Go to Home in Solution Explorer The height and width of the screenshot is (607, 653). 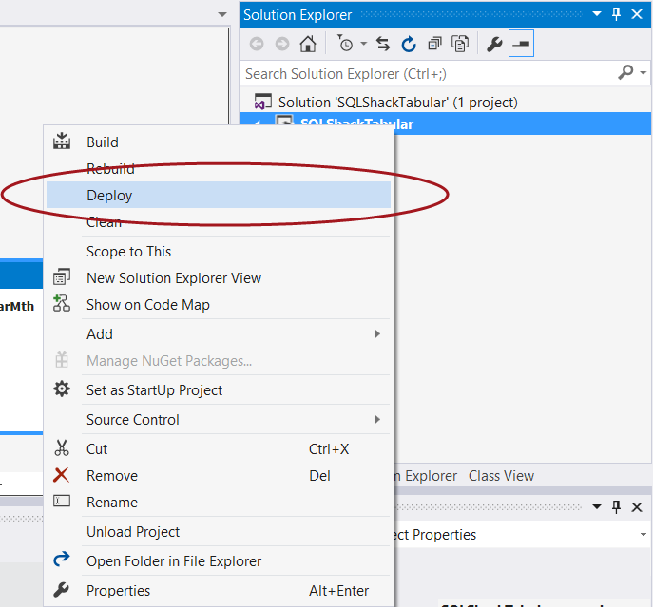tap(308, 44)
